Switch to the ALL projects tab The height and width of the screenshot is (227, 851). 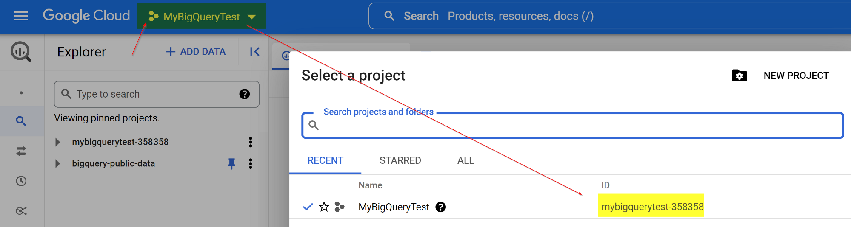pyautogui.click(x=465, y=160)
